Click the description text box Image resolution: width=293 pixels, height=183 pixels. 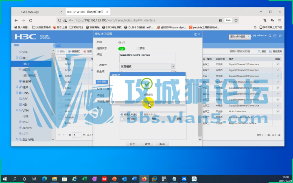point(147,58)
